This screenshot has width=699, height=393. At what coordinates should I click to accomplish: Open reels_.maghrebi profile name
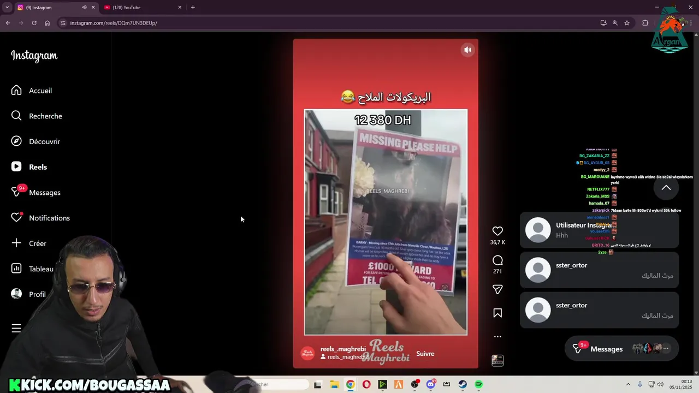(x=343, y=349)
